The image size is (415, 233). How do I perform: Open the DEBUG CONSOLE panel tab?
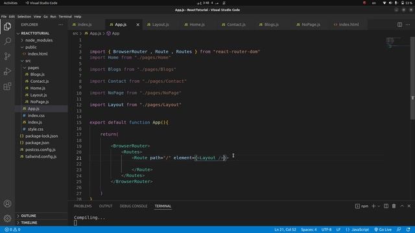click(134, 206)
